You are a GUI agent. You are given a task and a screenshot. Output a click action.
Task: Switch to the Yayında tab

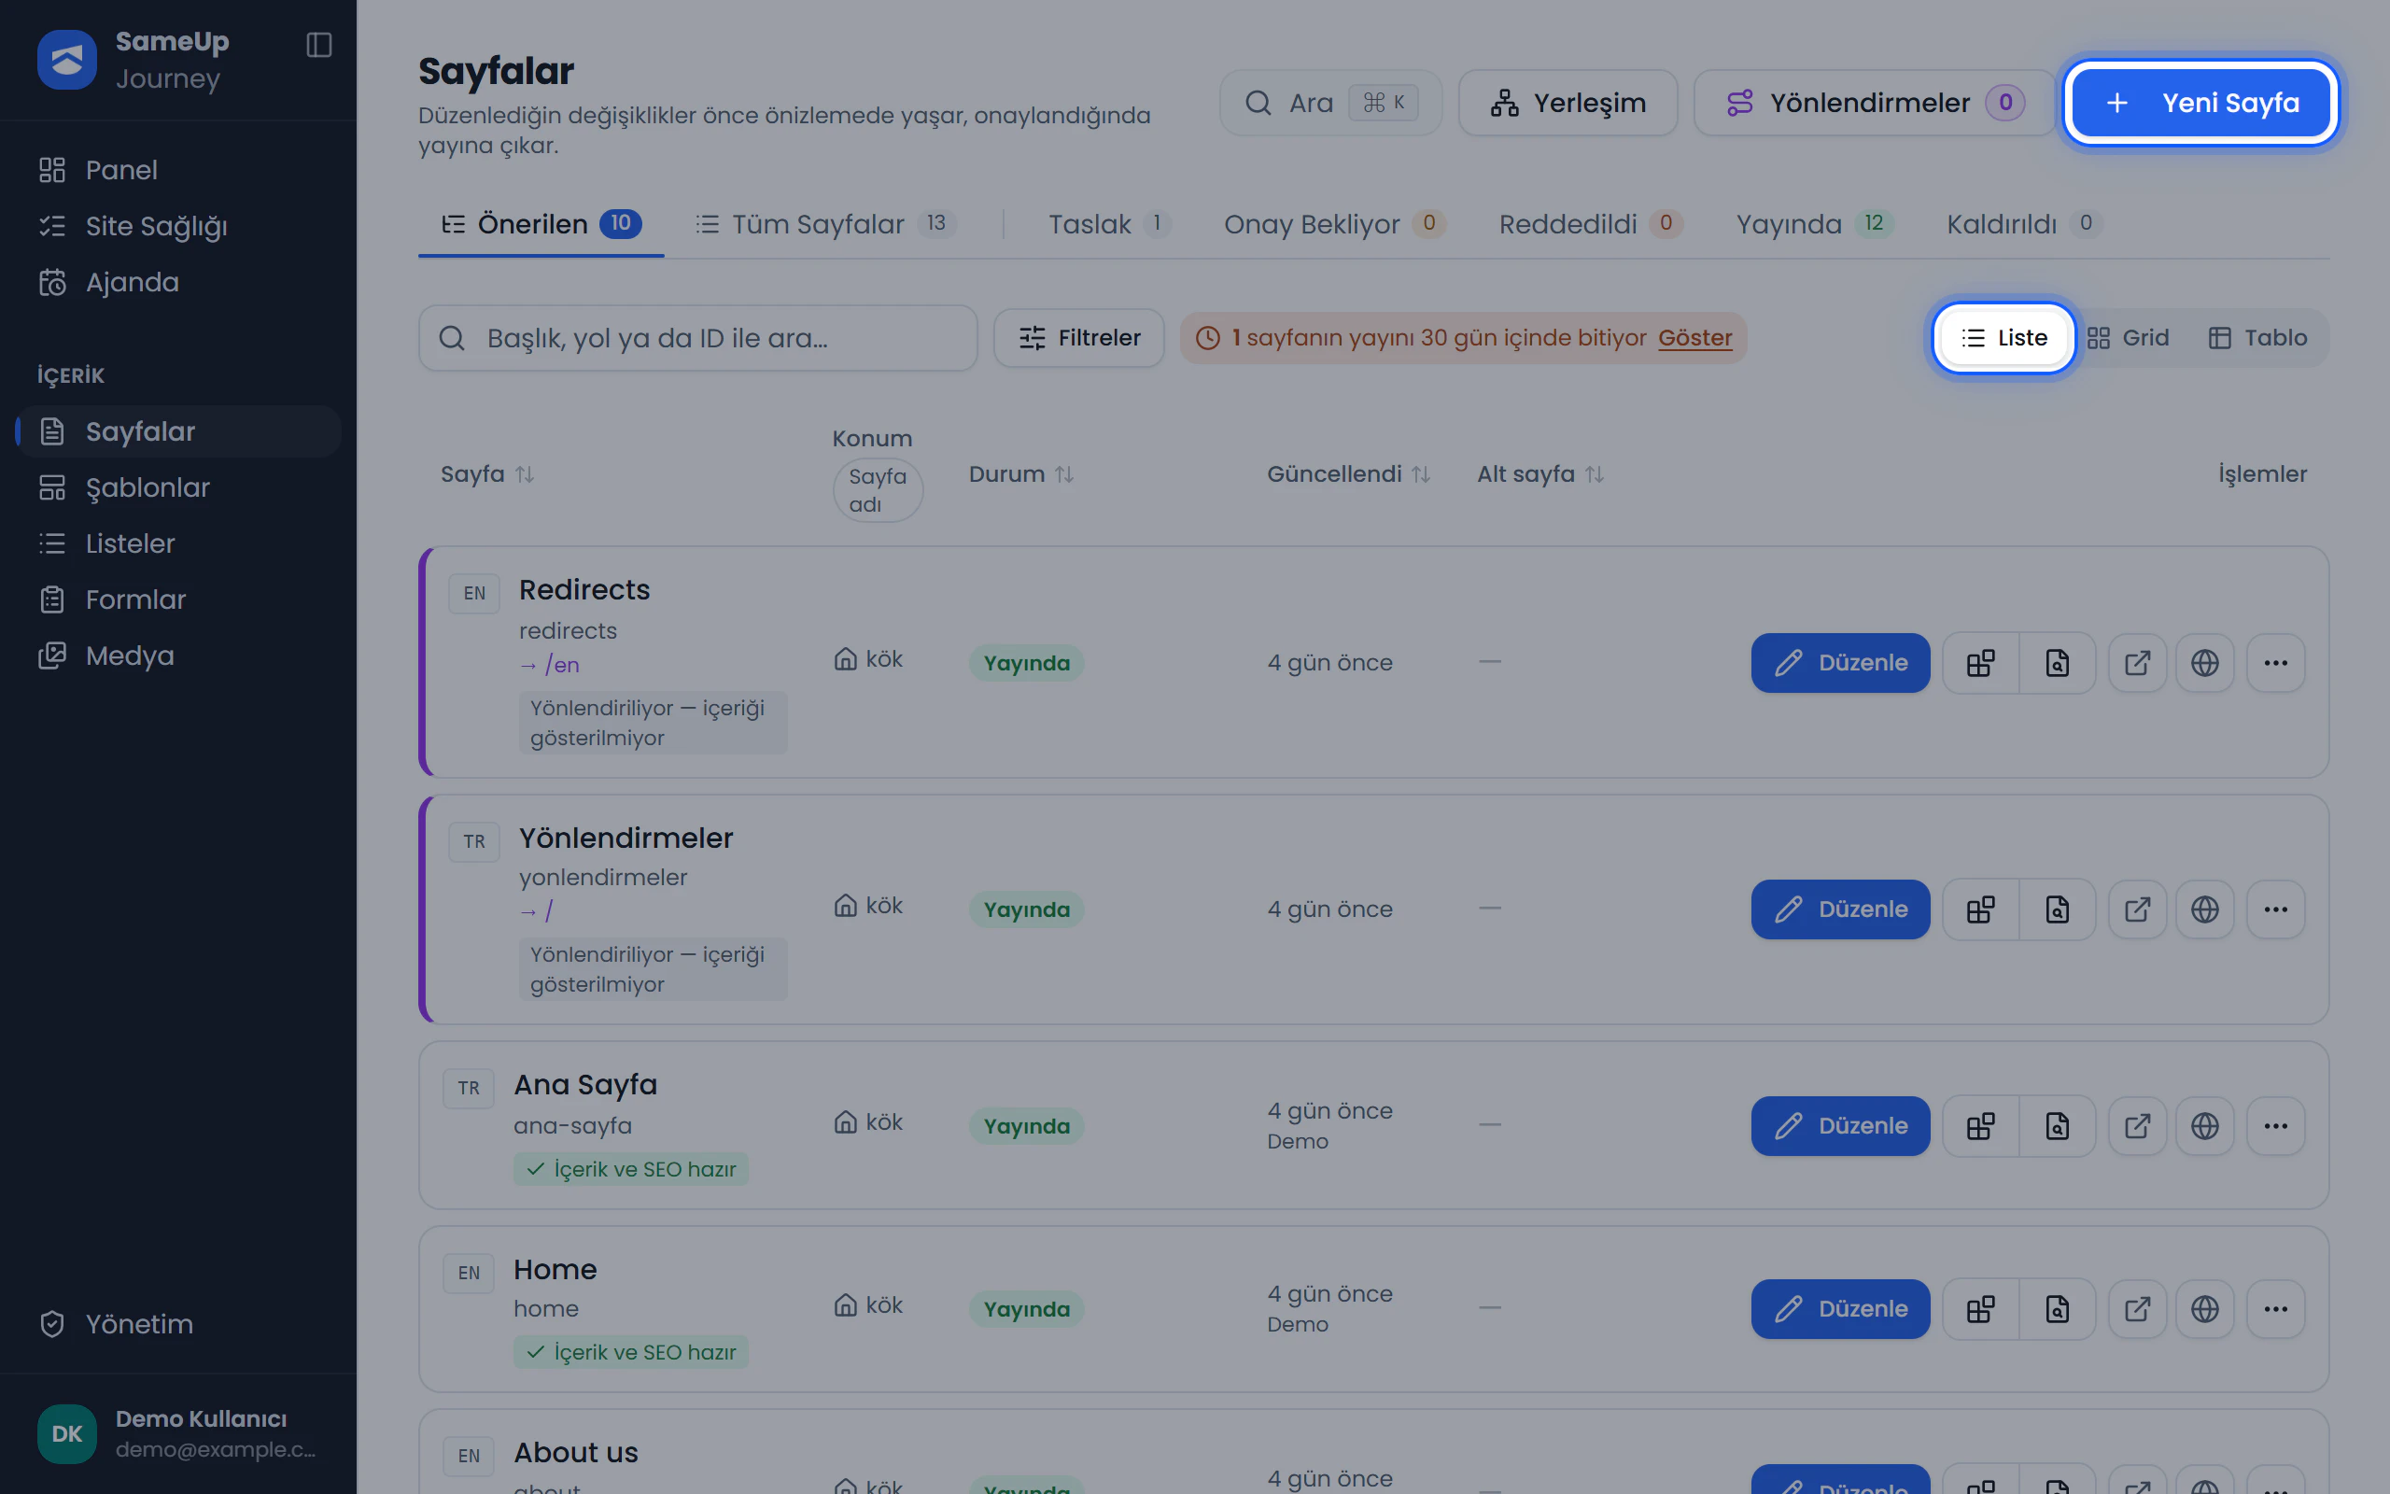pos(1814,224)
